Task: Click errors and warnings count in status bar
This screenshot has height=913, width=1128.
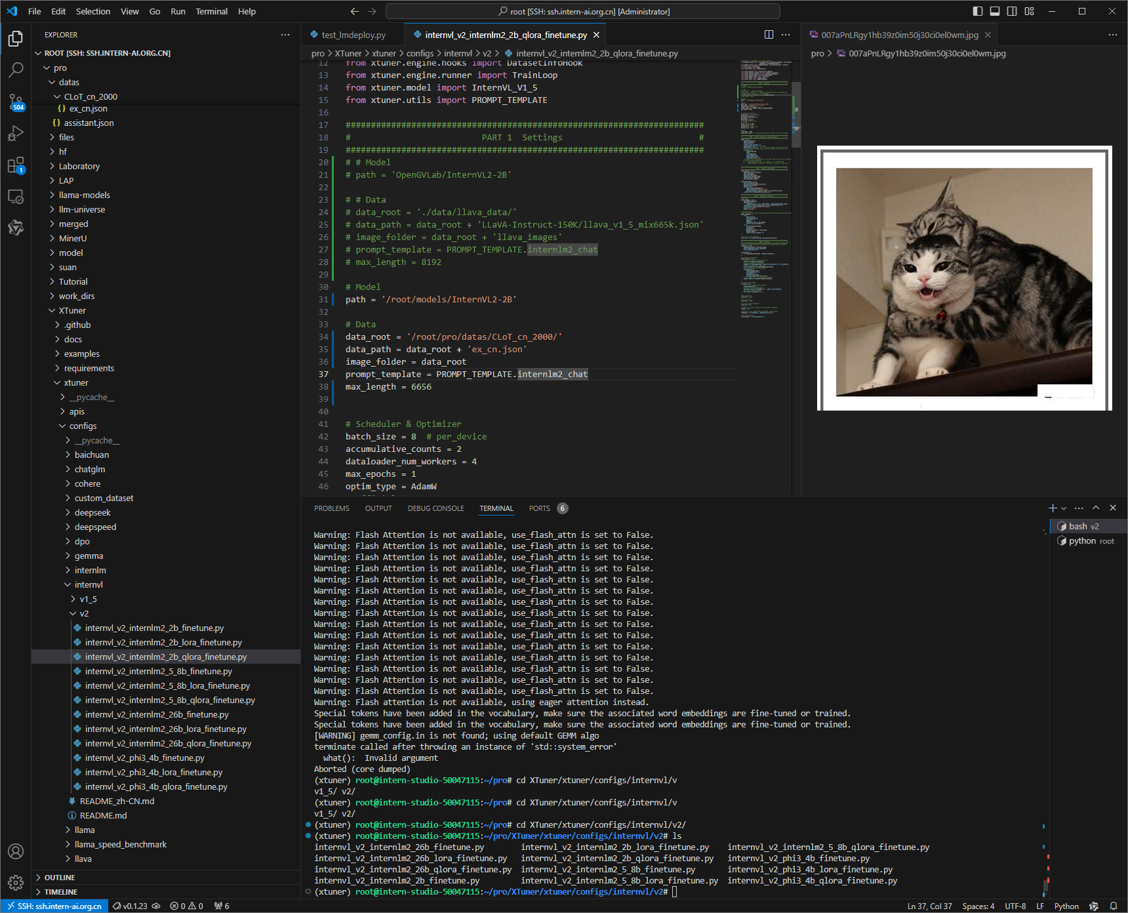Action: [186, 906]
